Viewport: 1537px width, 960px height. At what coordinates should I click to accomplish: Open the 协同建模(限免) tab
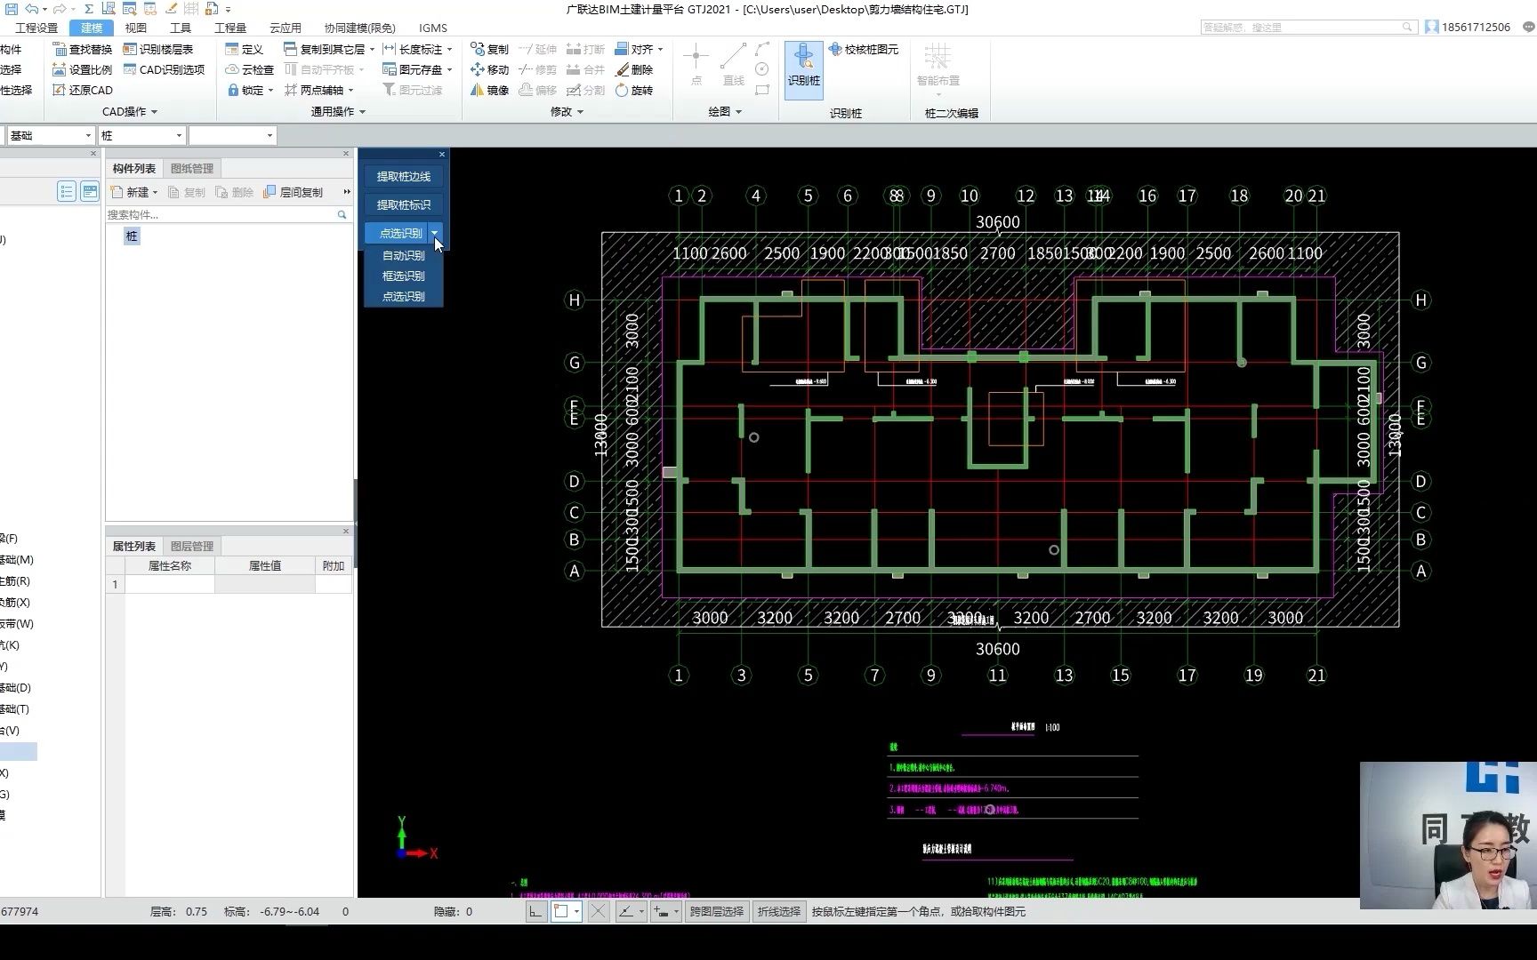(359, 28)
